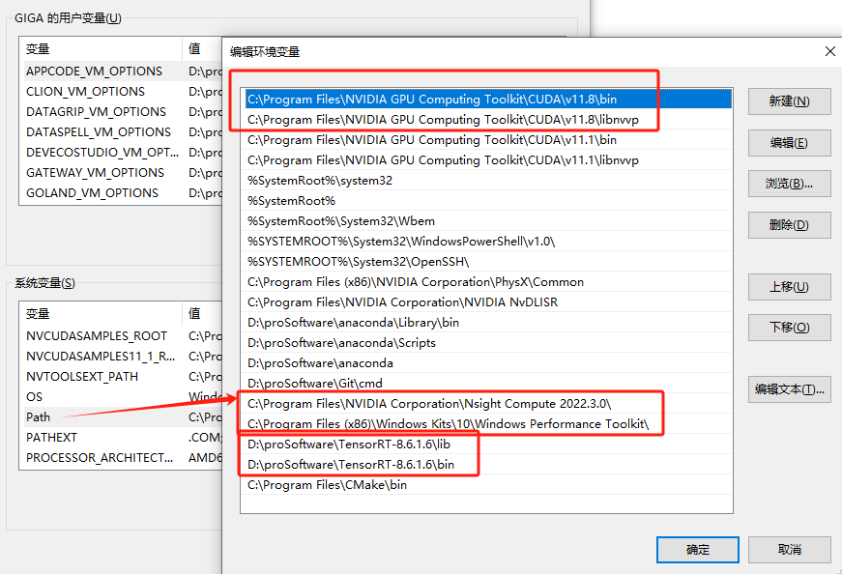Select the PhysX\Common path entry
This screenshot has width=842, height=574.
click(486, 282)
